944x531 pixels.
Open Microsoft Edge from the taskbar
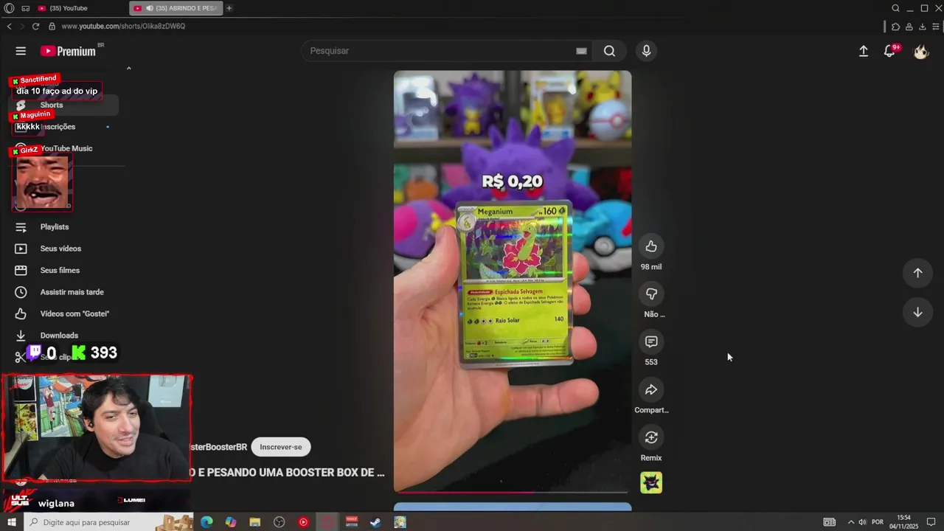coord(206,522)
